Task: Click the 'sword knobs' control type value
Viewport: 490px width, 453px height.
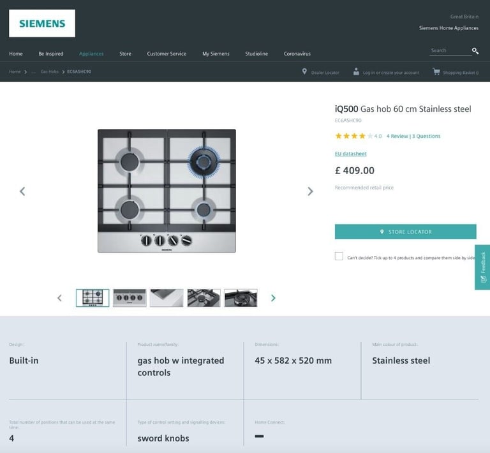Action: point(163,438)
